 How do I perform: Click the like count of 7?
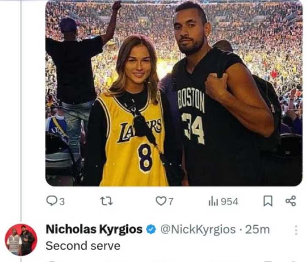click(170, 202)
